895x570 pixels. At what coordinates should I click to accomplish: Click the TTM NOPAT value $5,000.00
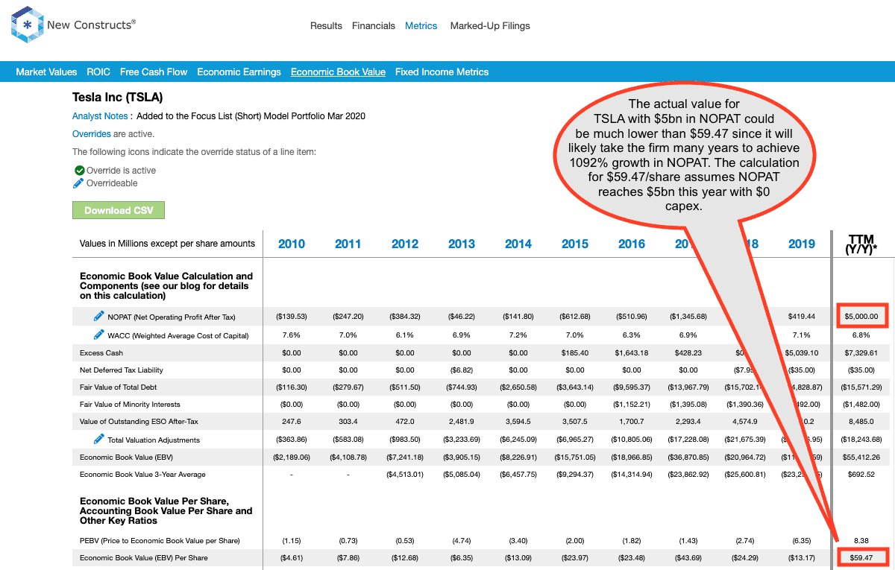[863, 317]
